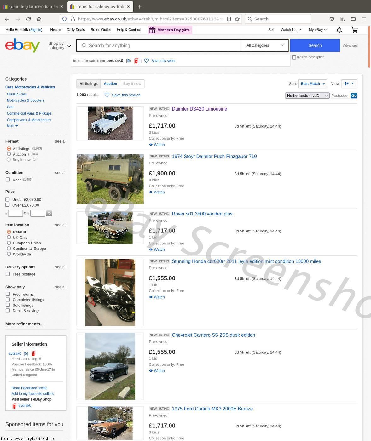
Task: Open the shopping cart icon
Action: point(355,30)
